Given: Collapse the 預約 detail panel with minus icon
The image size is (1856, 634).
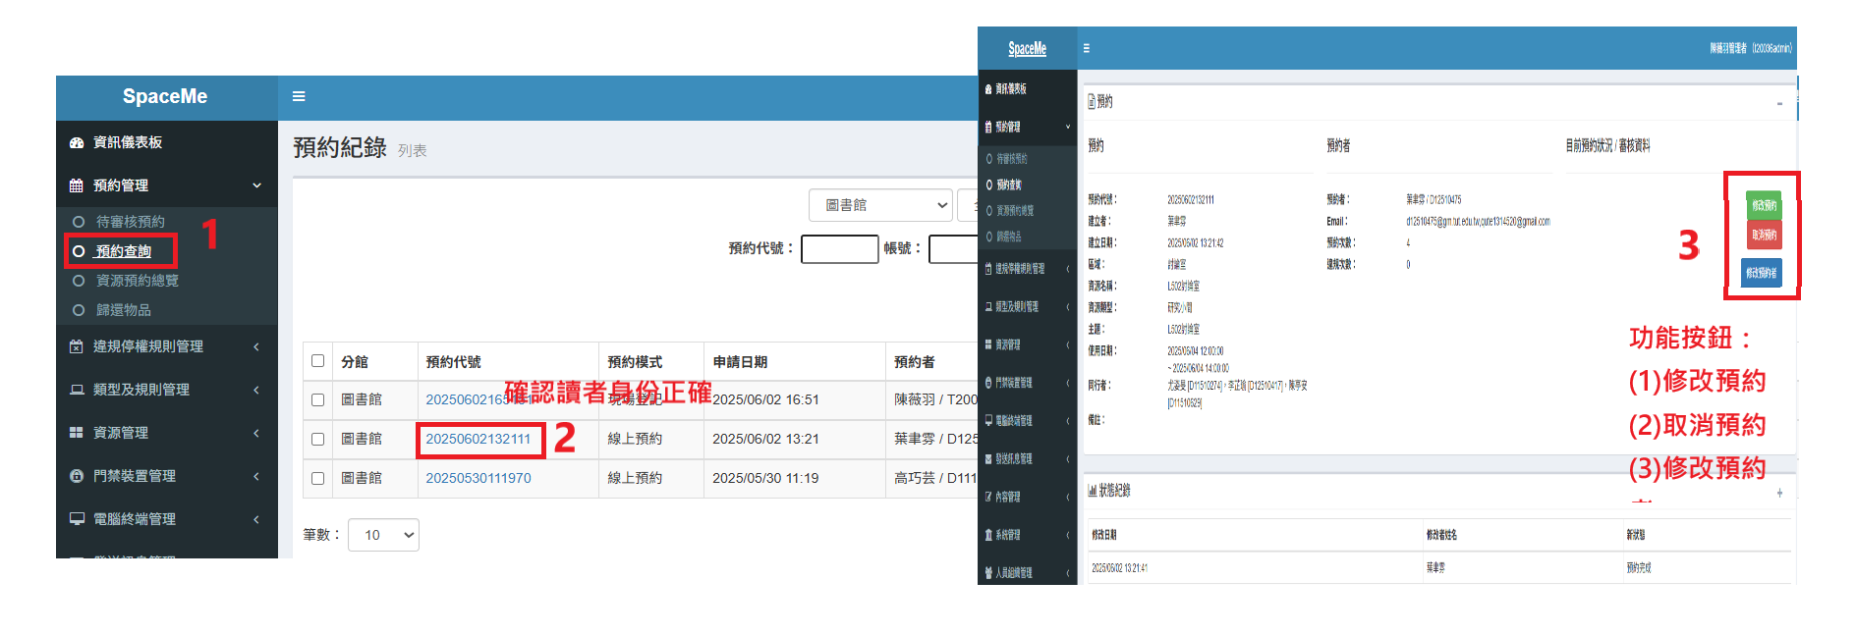Looking at the screenshot, I should (x=1779, y=103).
